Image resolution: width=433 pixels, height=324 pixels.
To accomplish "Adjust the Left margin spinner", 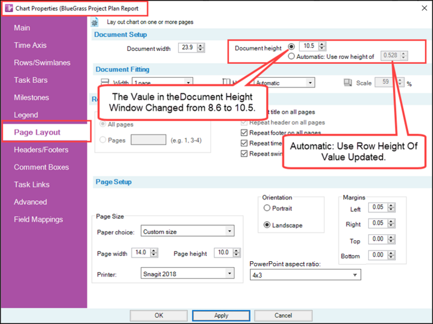I will pyautogui.click(x=391, y=207).
